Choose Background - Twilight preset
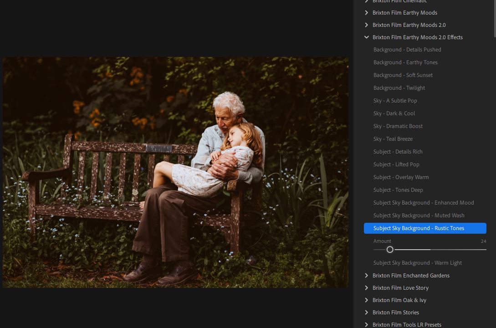The width and height of the screenshot is (496, 328). [399, 88]
